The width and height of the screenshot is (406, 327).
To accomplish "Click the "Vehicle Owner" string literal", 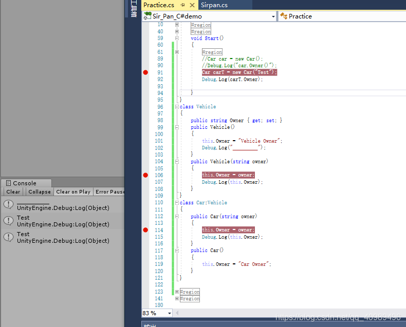I will (259, 141).
